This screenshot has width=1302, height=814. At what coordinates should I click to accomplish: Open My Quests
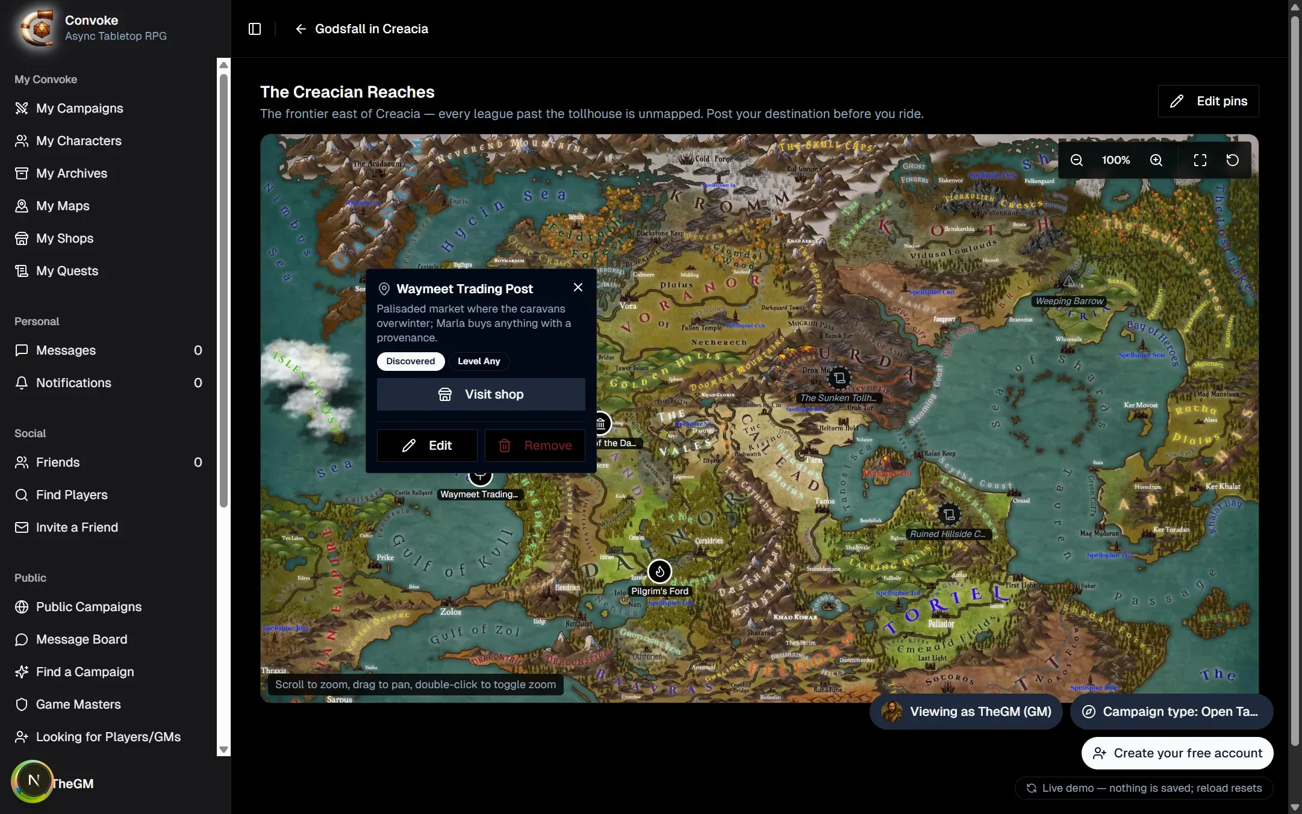108,271
